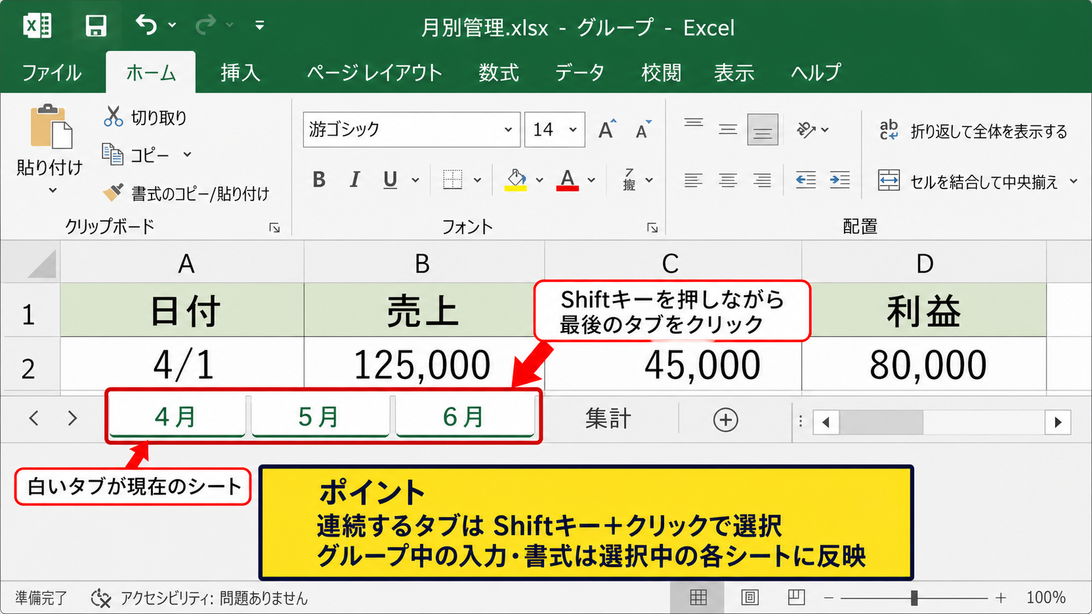Image resolution: width=1092 pixels, height=614 pixels.
Task: Open the フォント dialog launcher
Action: [652, 228]
